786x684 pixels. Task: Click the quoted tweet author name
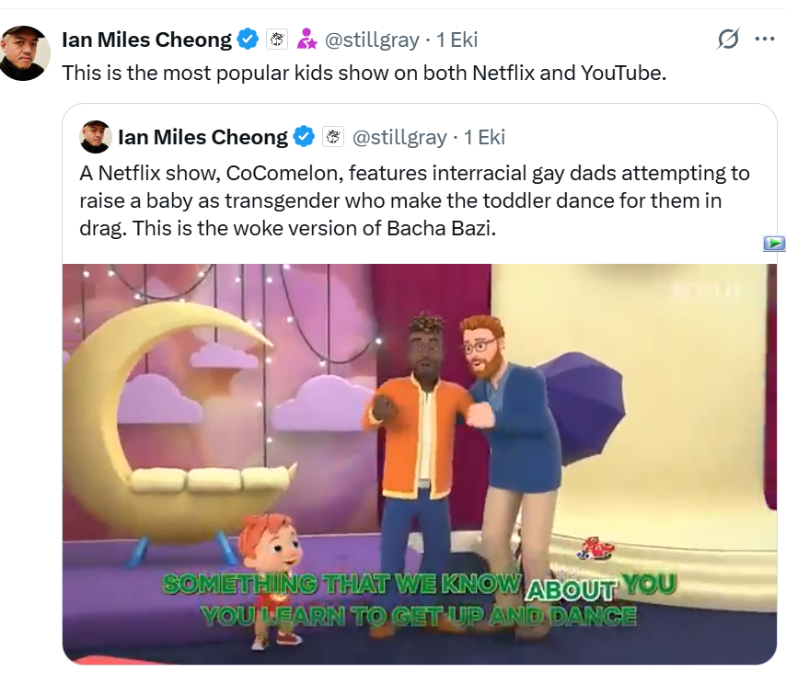[202, 137]
